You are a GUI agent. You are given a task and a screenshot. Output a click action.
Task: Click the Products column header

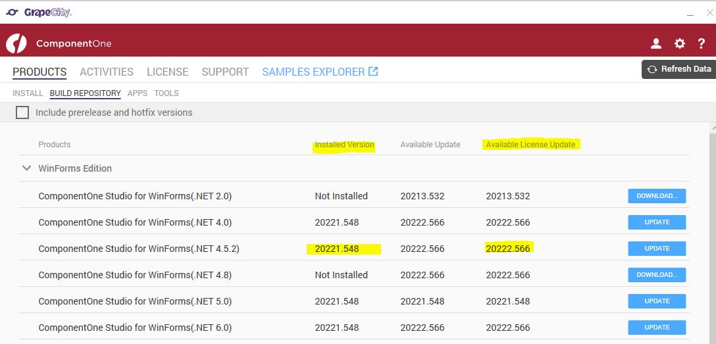[x=55, y=145]
